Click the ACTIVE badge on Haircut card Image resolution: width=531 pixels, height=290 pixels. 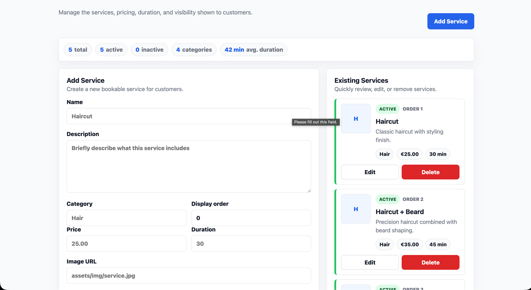[388, 109]
